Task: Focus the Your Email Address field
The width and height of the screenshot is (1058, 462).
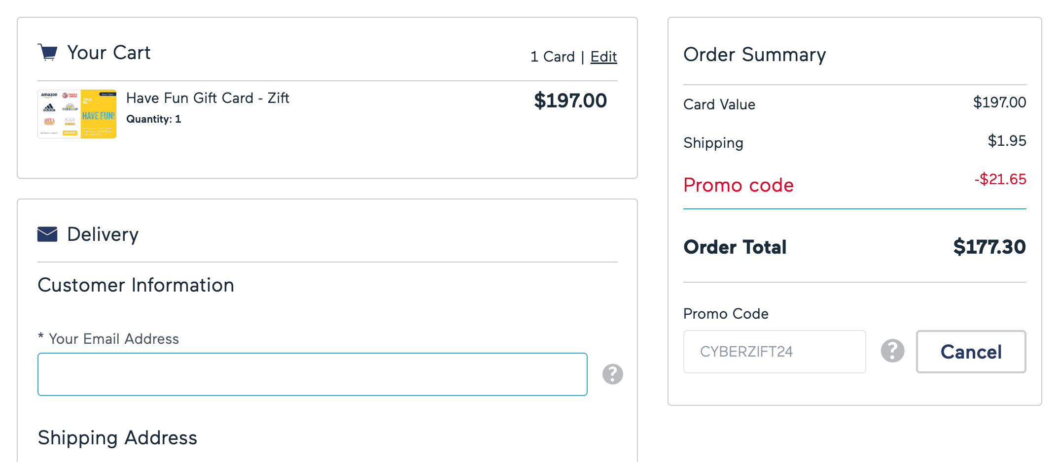Action: (312, 374)
